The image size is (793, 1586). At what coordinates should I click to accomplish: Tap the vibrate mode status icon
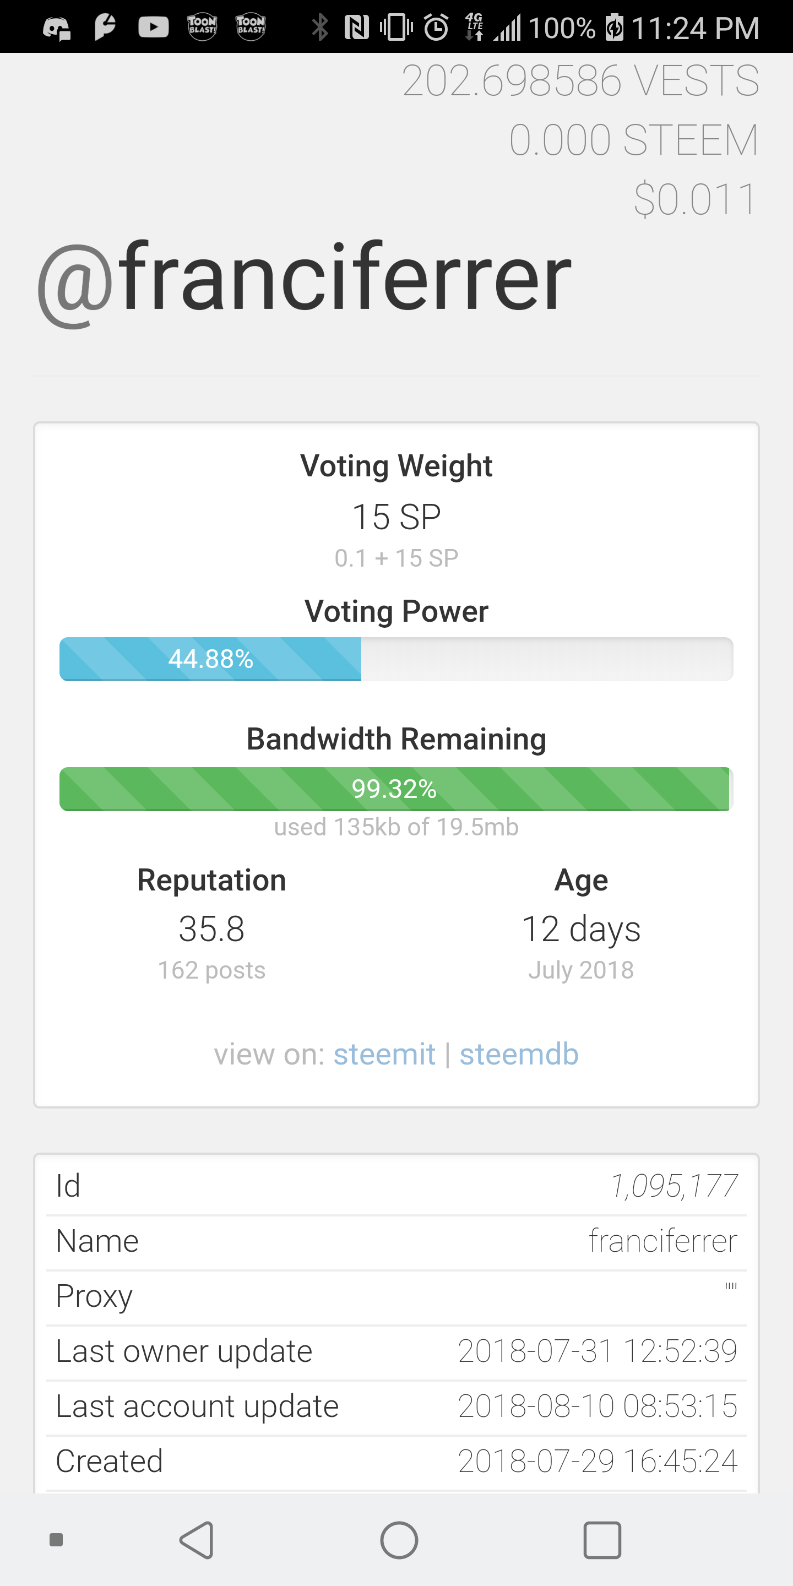point(396,28)
